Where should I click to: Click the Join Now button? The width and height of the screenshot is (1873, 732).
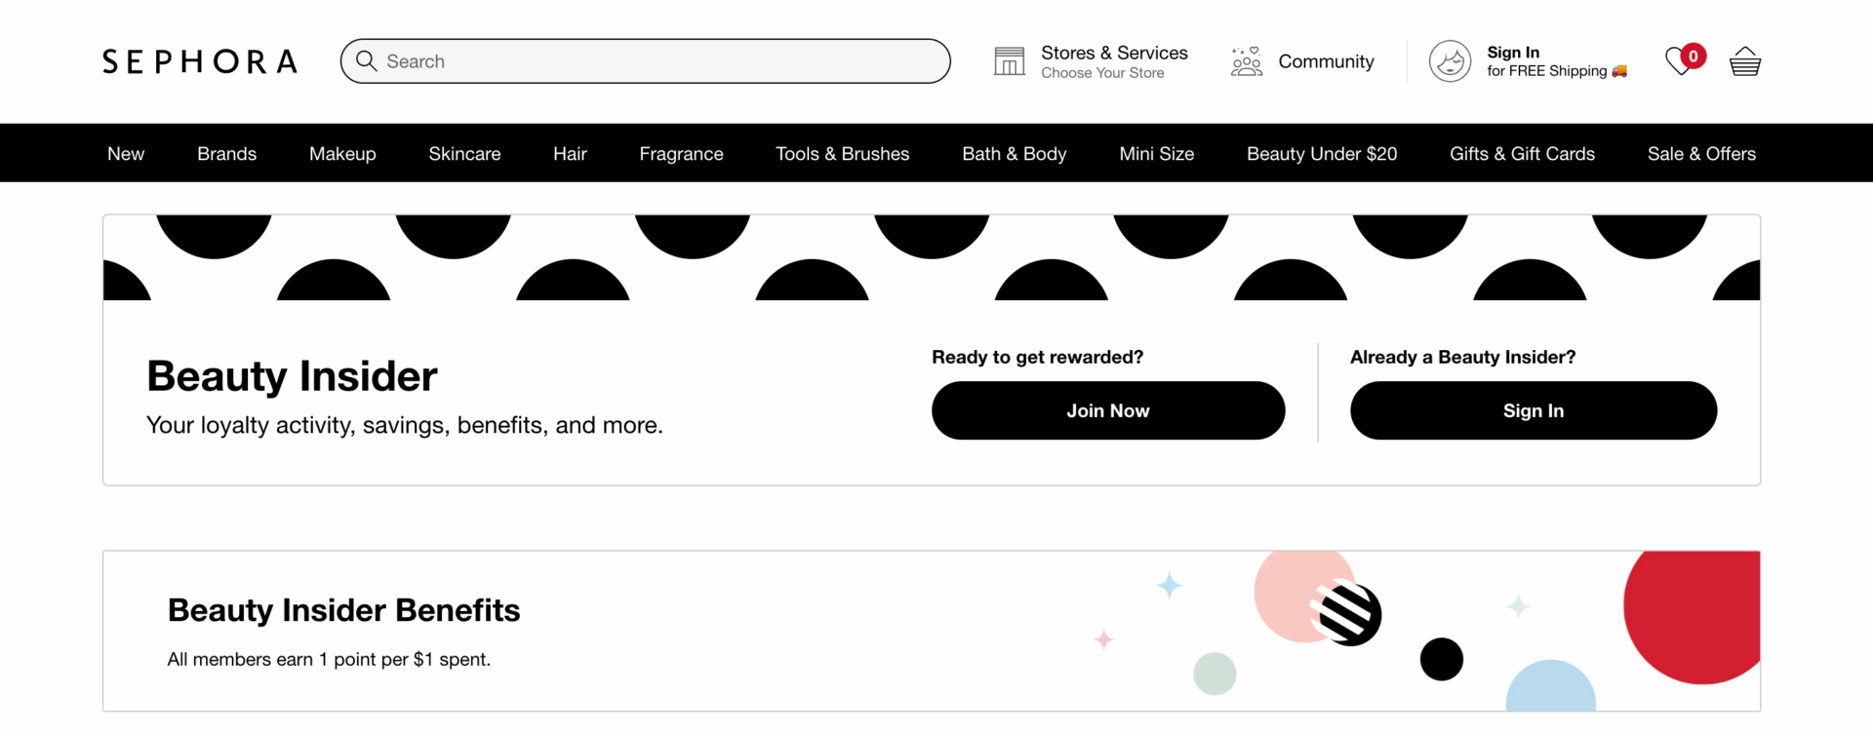pos(1108,410)
